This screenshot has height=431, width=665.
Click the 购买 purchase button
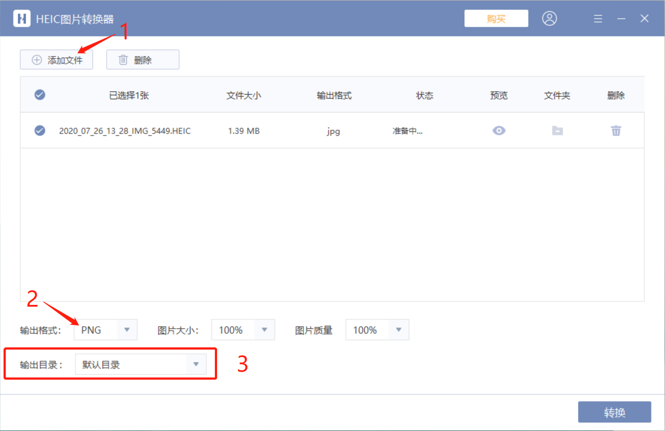(496, 19)
